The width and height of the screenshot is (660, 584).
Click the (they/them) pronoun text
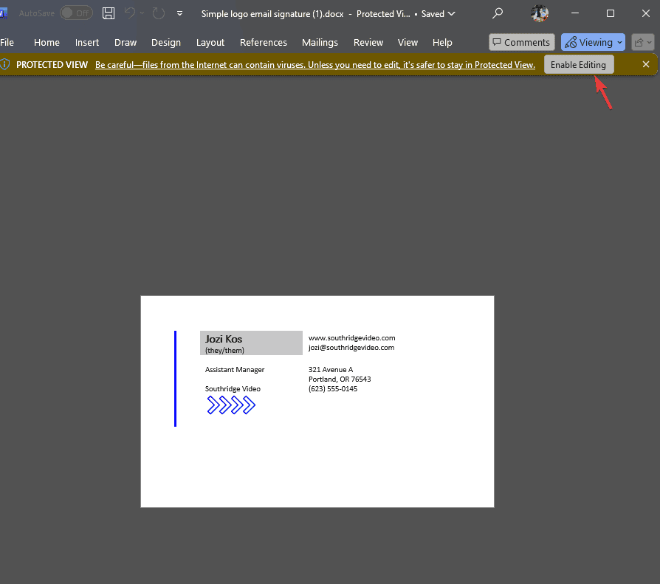[x=224, y=350]
